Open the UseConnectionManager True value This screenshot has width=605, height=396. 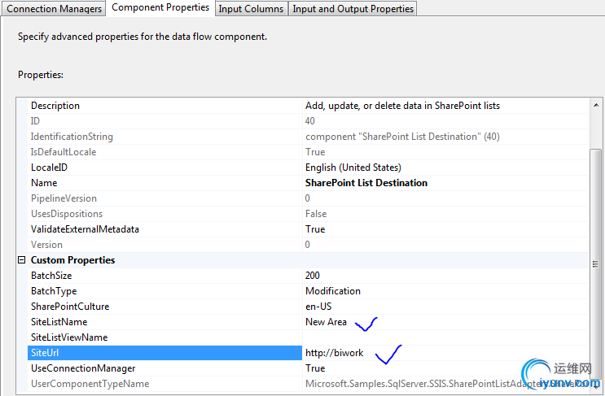(315, 368)
